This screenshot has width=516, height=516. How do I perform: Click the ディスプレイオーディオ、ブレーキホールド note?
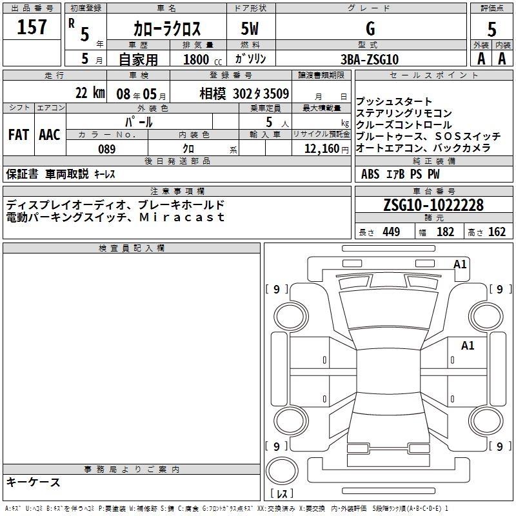[x=115, y=205]
